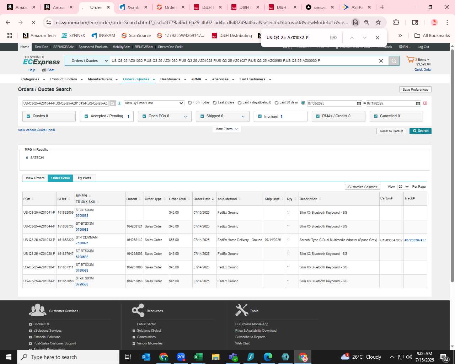
Task: Click the page vertical scrollbar
Action: pyautogui.click(x=452, y=165)
